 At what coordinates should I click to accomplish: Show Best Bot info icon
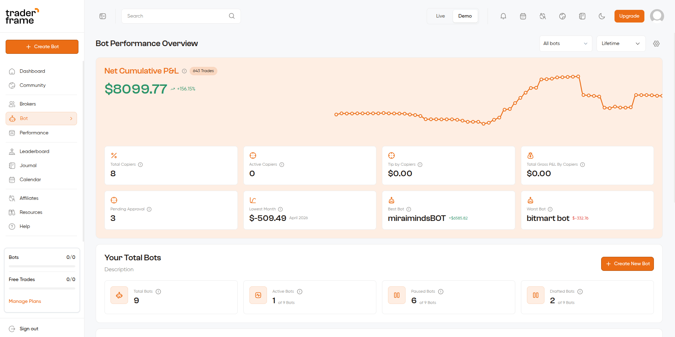(x=409, y=209)
